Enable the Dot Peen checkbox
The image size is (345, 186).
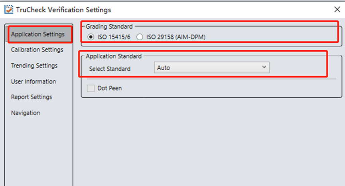[x=91, y=88]
